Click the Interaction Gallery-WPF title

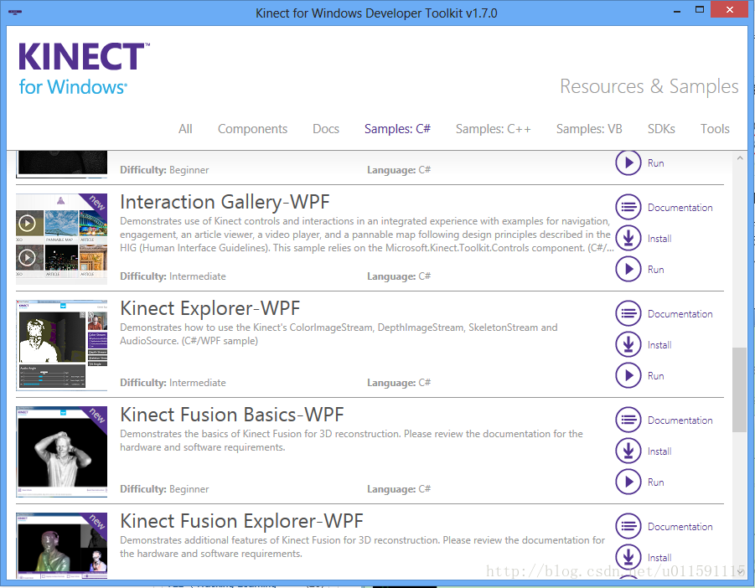[225, 202]
